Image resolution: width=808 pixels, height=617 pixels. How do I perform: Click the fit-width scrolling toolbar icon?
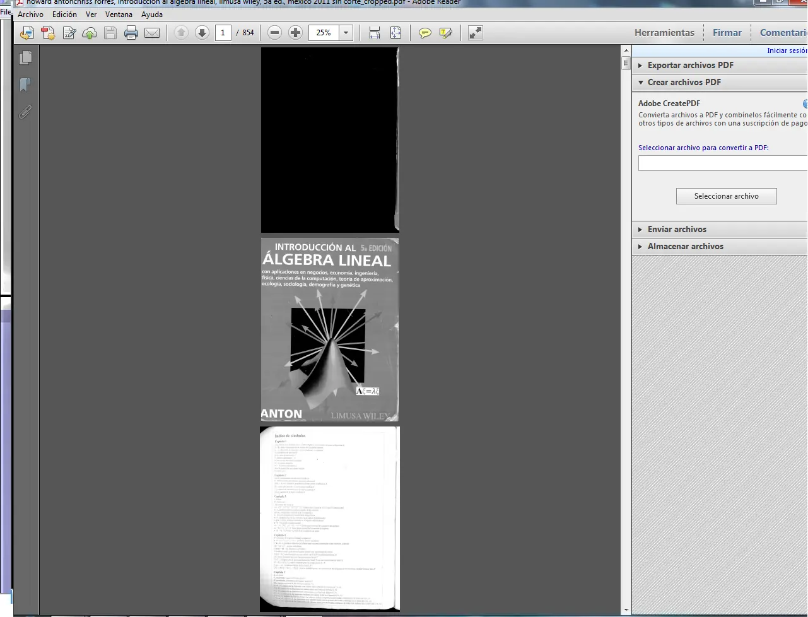pyautogui.click(x=375, y=33)
